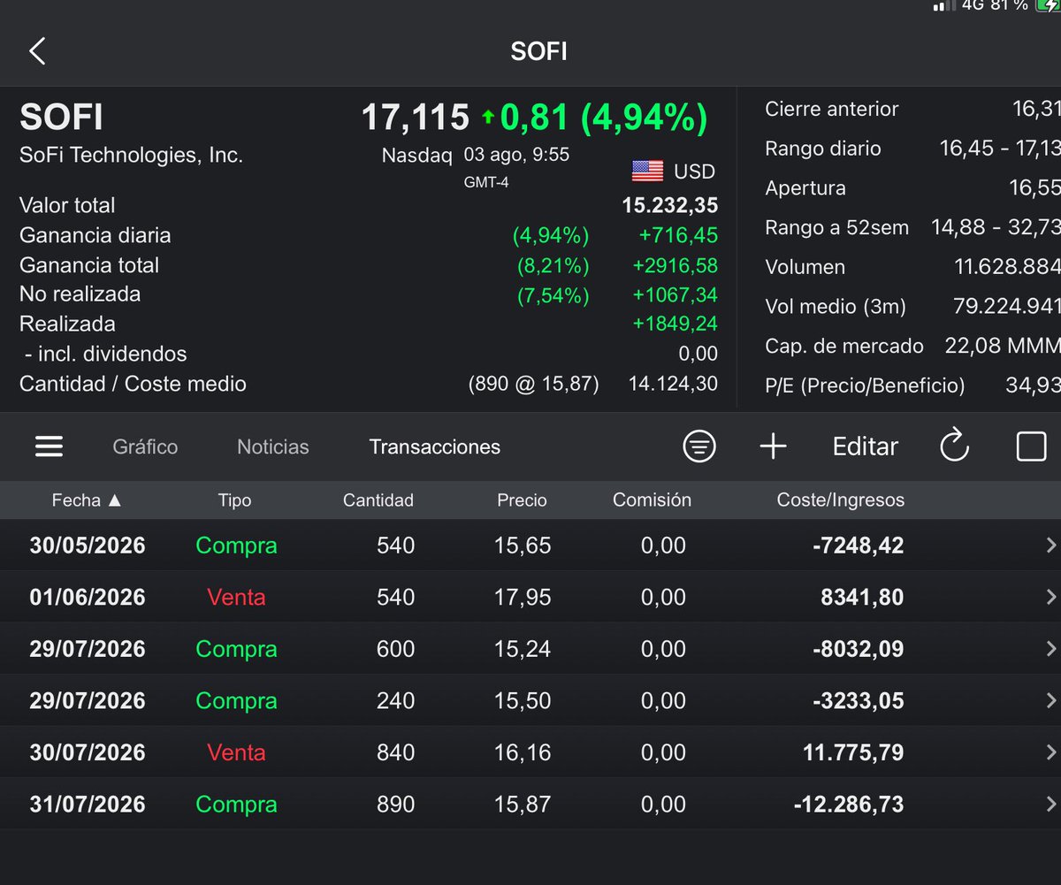This screenshot has height=885, width=1061.
Task: Sort by the Fecha column header
Action: click(87, 500)
